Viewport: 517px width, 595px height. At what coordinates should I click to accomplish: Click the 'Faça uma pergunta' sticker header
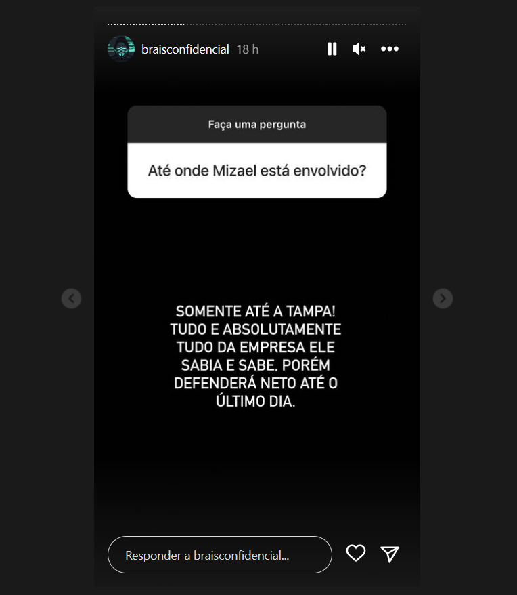click(x=257, y=125)
